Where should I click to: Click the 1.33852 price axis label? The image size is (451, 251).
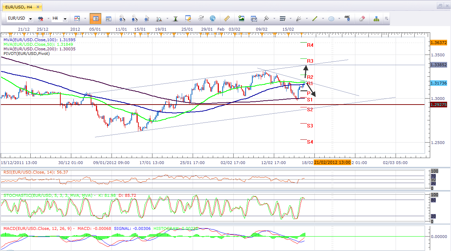click(x=439, y=65)
